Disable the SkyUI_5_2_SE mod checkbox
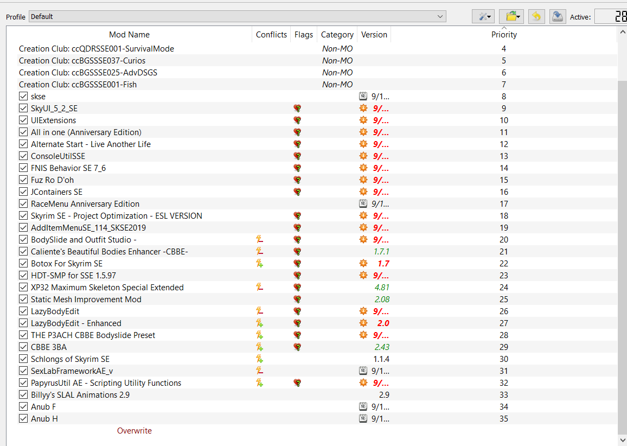The width and height of the screenshot is (627, 446). click(23, 109)
